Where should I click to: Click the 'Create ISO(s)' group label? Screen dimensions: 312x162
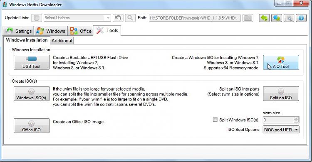[24, 81]
